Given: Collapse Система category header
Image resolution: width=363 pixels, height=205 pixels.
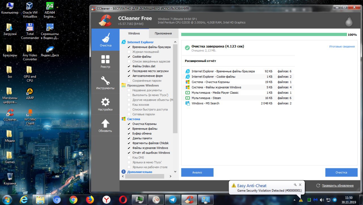Looking at the screenshot, I should 134,119.
